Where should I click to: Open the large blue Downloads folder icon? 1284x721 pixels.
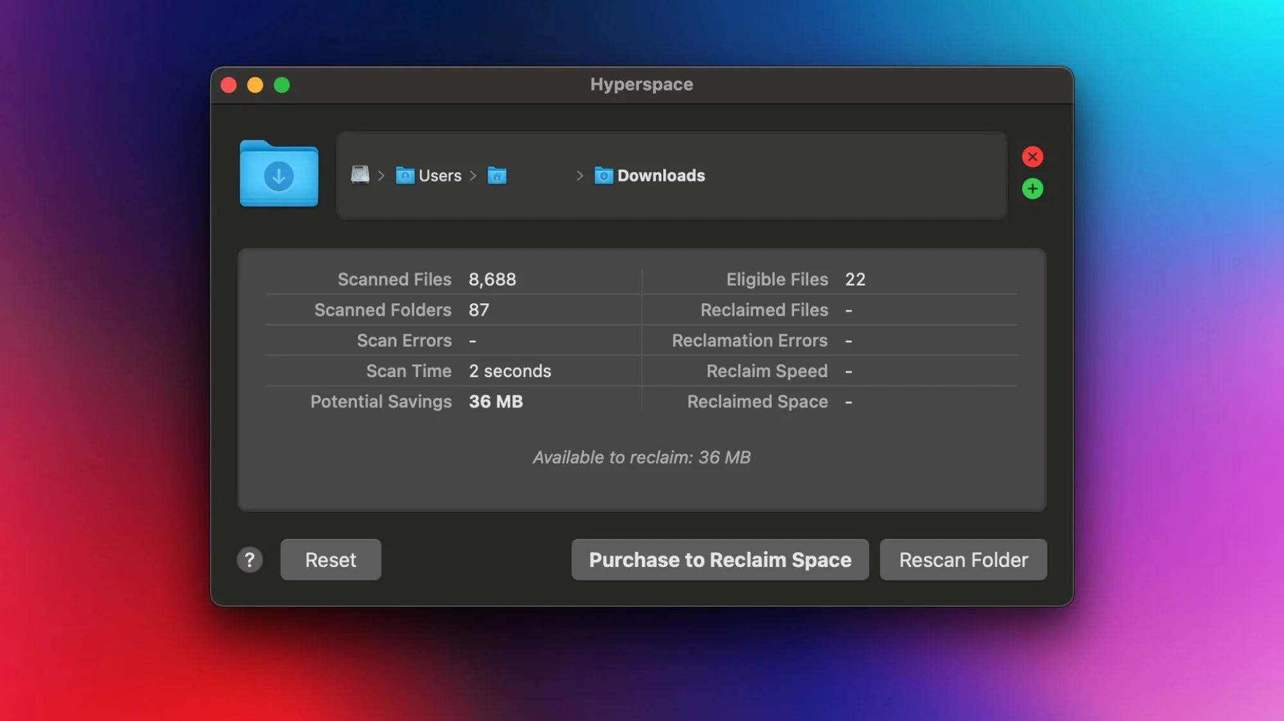coord(279,174)
